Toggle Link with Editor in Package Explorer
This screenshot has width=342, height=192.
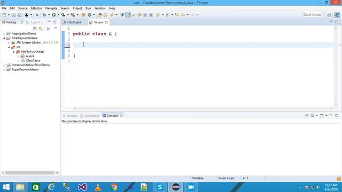(x=41, y=28)
